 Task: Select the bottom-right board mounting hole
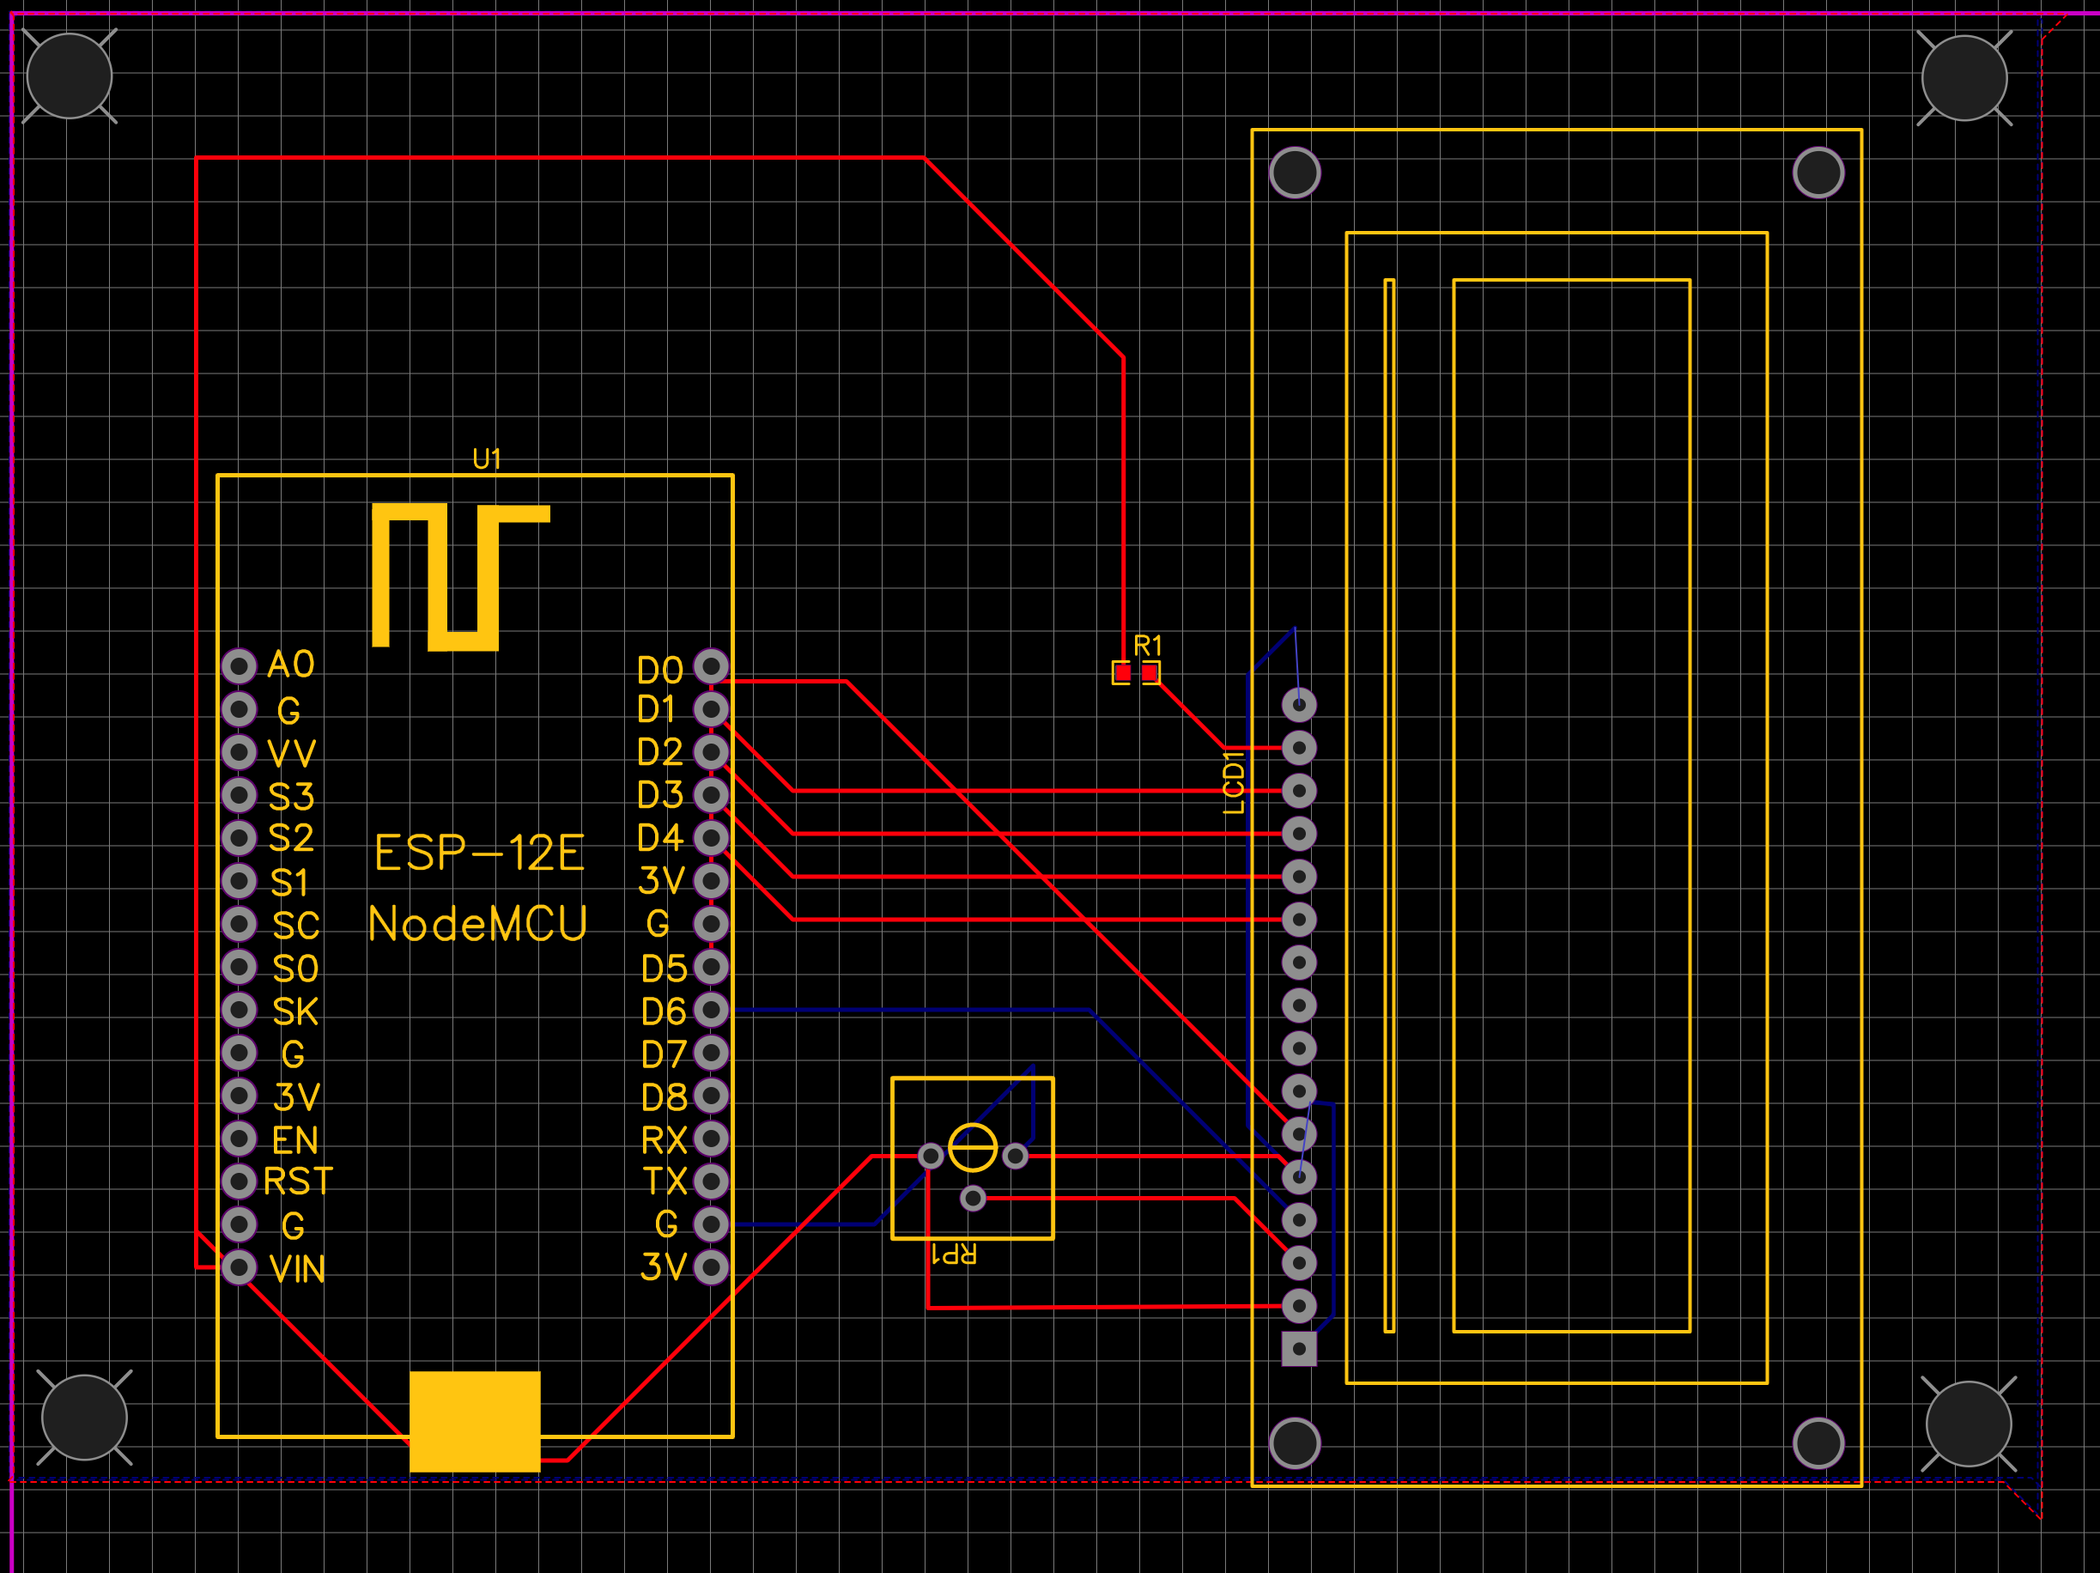(1969, 1424)
